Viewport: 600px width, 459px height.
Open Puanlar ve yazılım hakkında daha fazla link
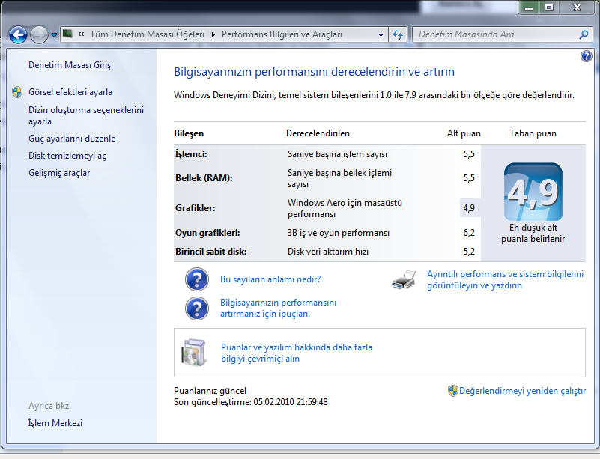pos(297,353)
